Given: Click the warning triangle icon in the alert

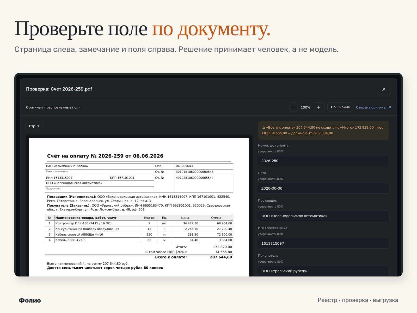Looking at the screenshot, I should click(264, 128).
